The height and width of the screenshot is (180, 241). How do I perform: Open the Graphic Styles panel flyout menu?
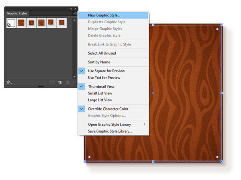[75, 13]
